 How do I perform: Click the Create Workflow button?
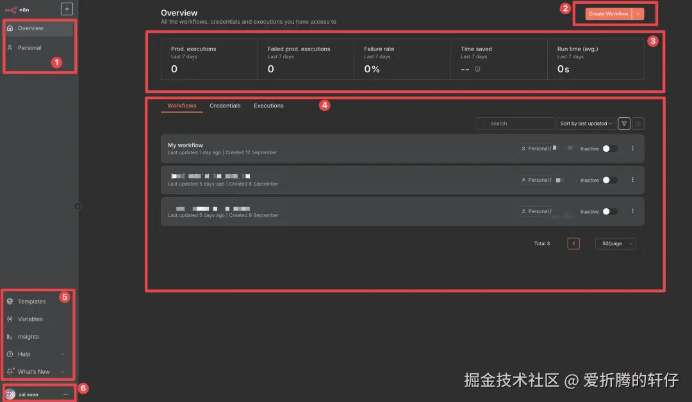point(608,13)
